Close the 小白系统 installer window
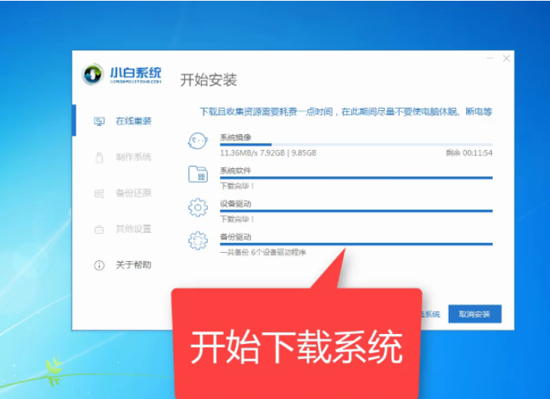Image resolution: width=550 pixels, height=399 pixels. (506, 58)
